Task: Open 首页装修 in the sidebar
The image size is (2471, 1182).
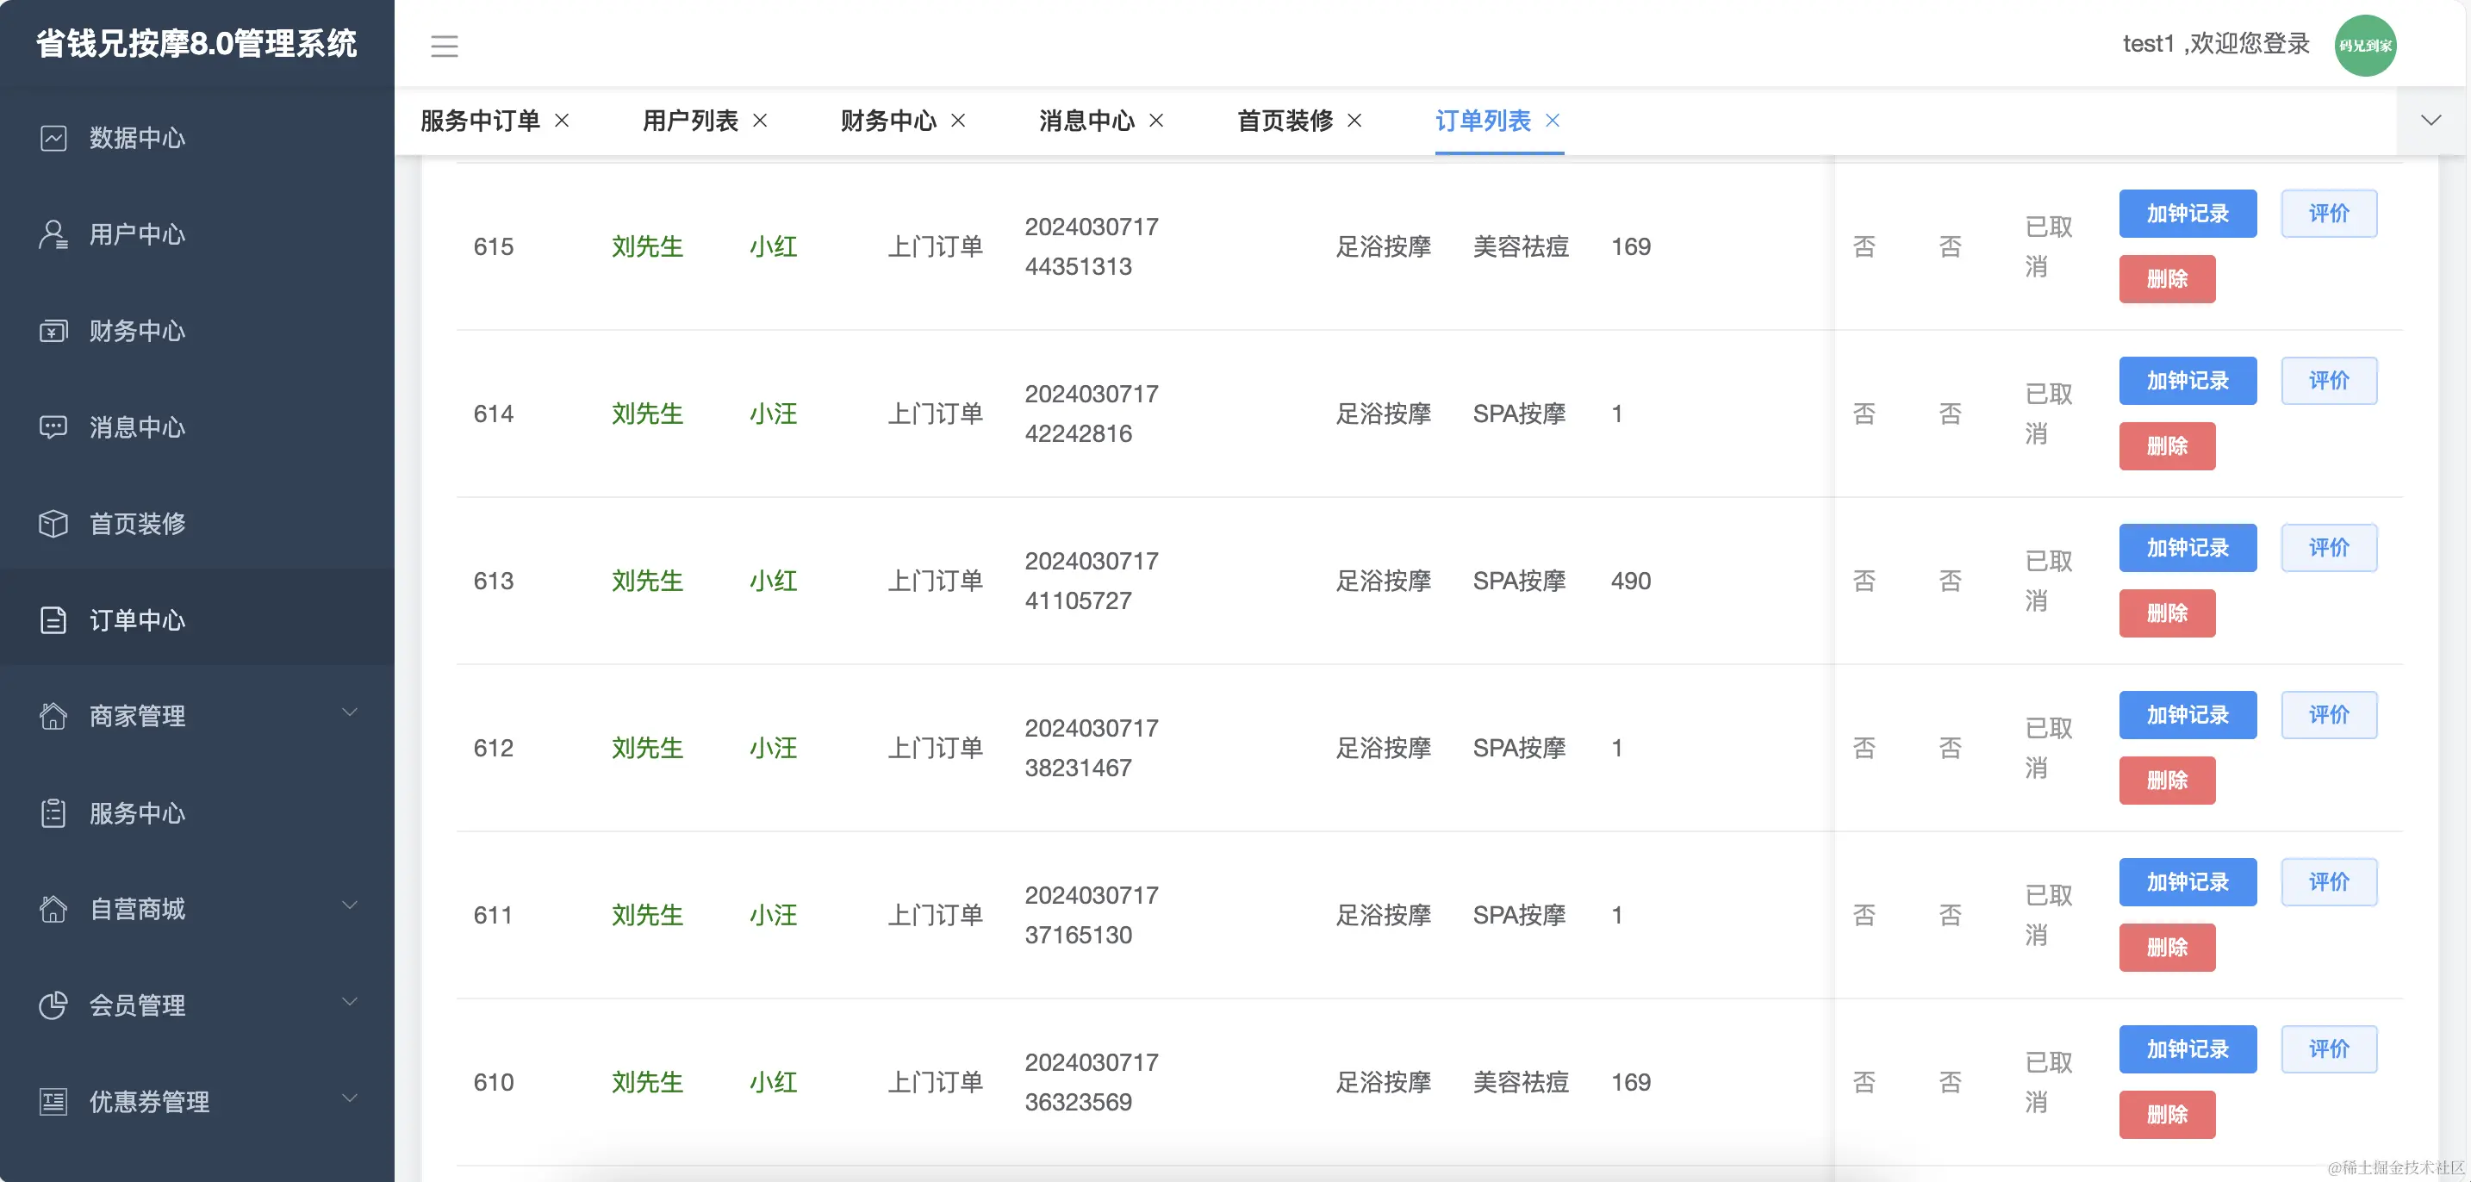Action: point(53,524)
